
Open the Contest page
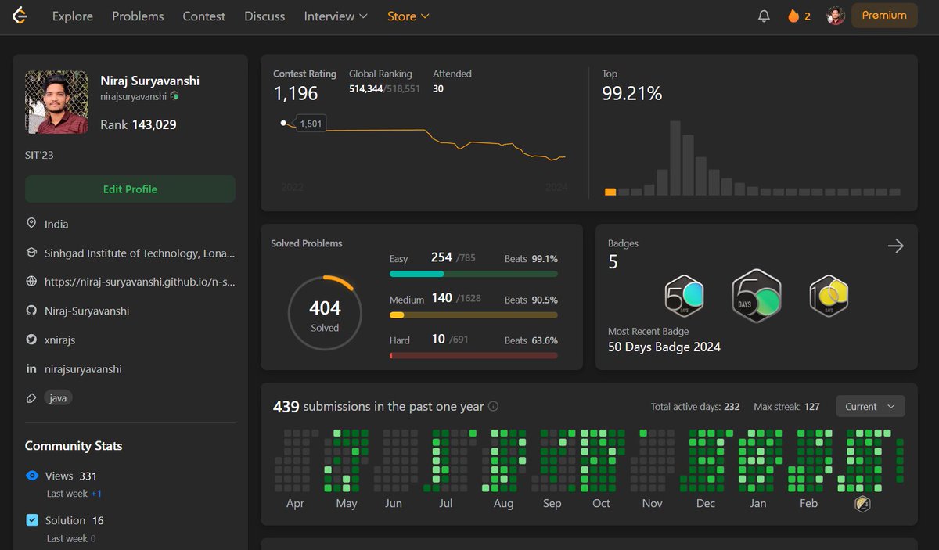204,16
